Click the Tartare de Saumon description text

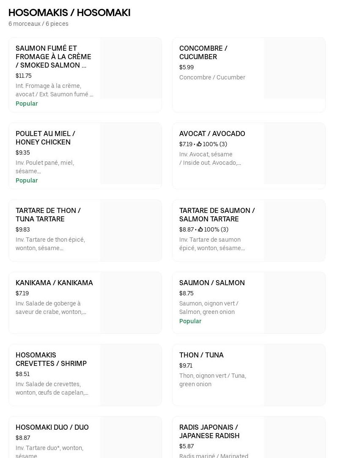coord(212,244)
